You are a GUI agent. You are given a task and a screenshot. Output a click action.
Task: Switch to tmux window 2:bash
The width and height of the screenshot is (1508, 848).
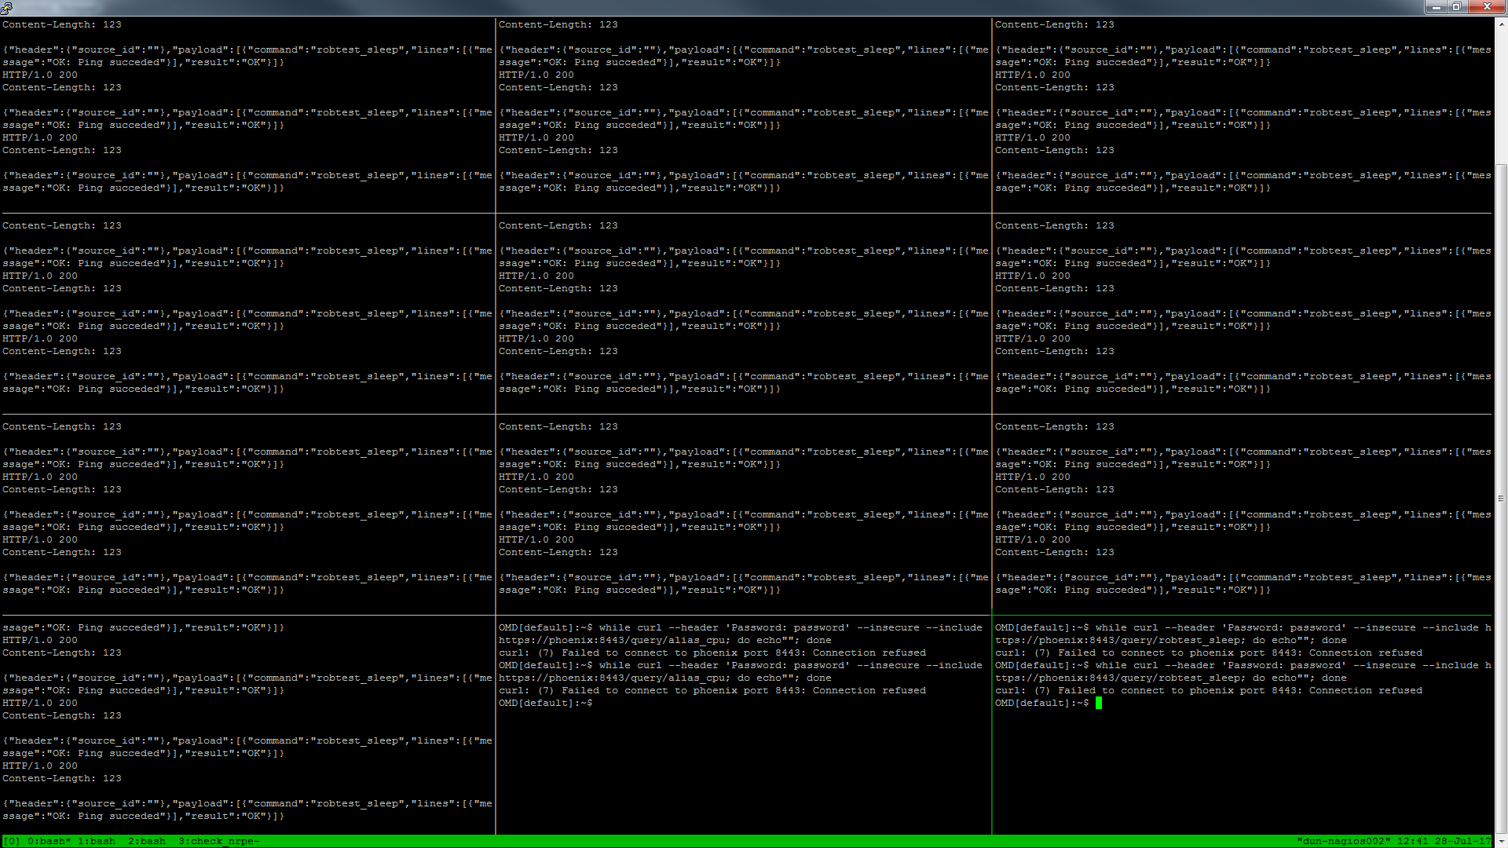point(146,841)
